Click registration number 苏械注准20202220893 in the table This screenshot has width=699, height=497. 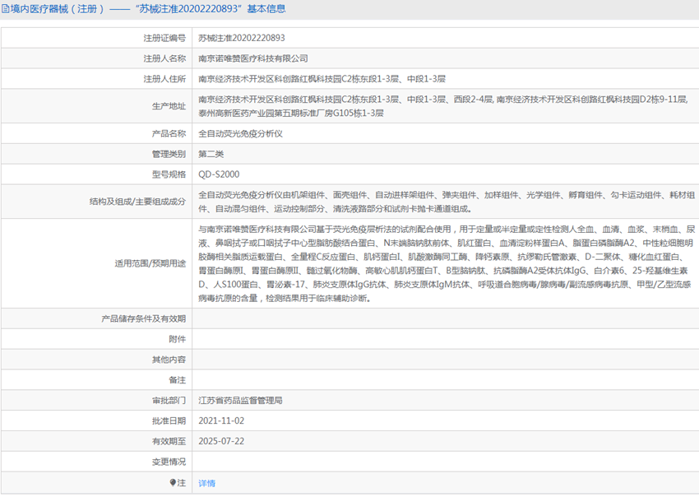click(242, 38)
